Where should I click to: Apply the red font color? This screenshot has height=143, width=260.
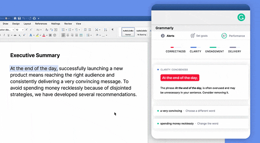click(44, 35)
